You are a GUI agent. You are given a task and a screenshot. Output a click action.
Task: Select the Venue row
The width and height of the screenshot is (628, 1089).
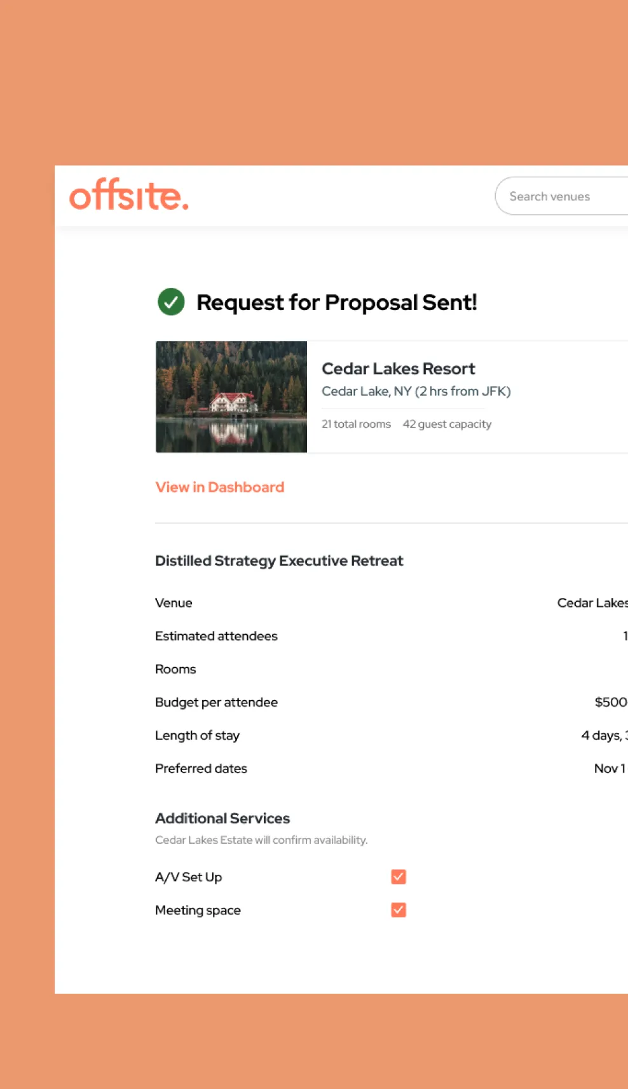point(392,603)
